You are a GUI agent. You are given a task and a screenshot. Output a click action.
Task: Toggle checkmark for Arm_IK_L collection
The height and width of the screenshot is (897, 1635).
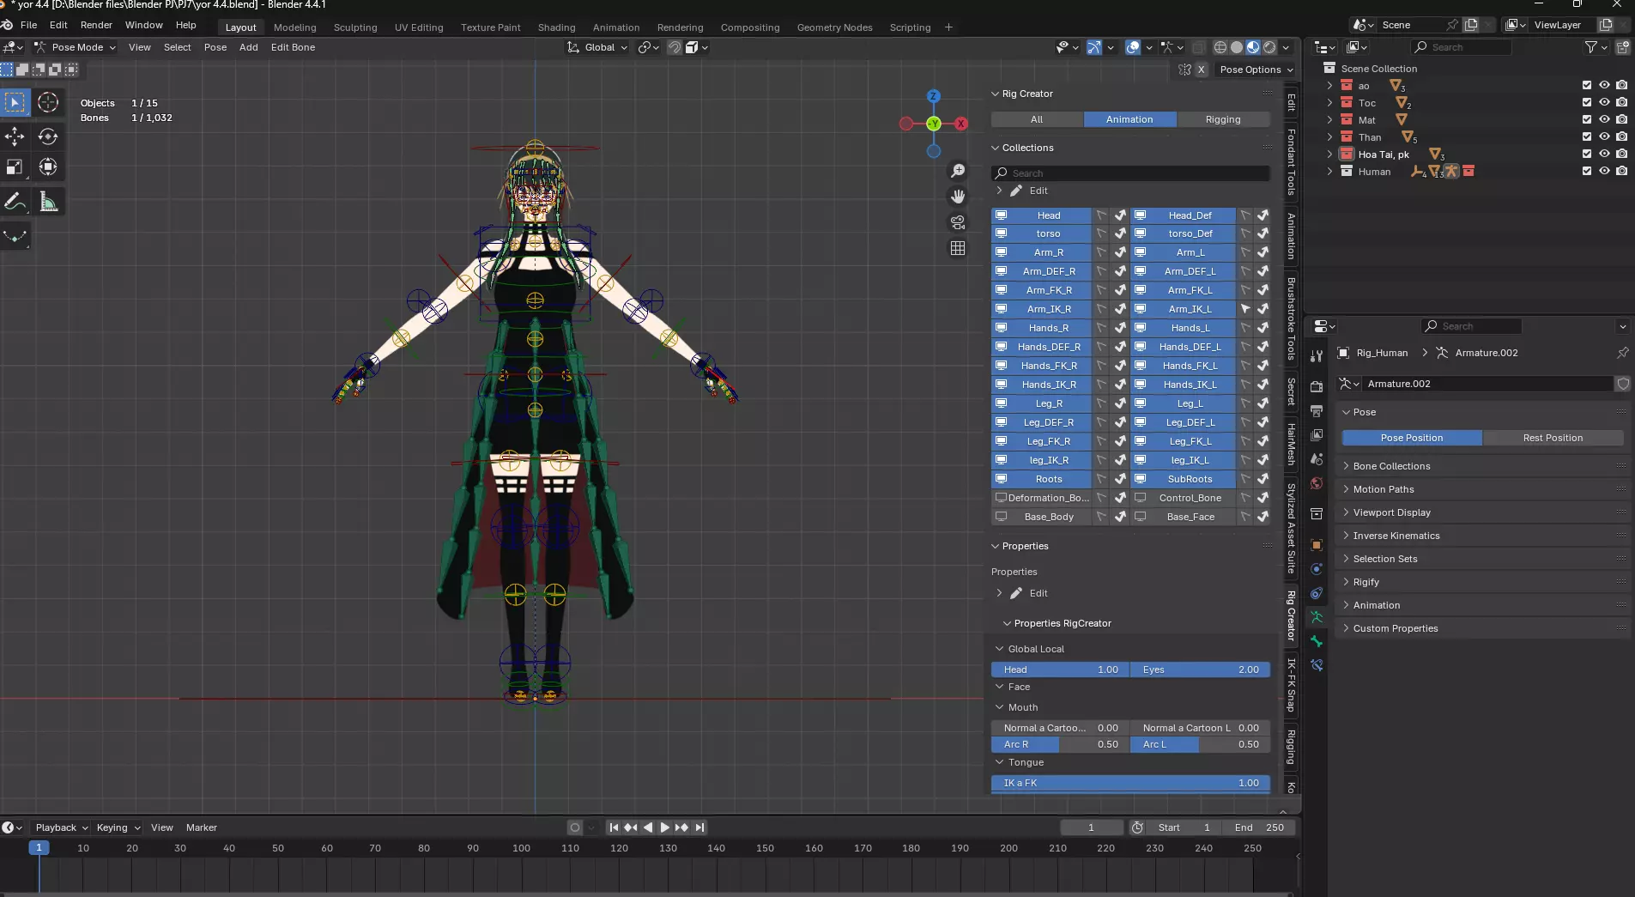pos(1263,309)
